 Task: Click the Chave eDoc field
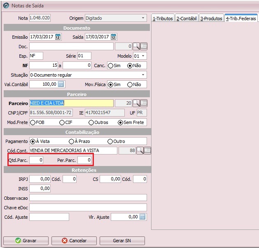[88, 207]
